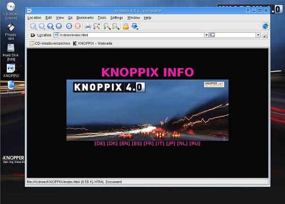Open the Edit menu

coord(48,18)
